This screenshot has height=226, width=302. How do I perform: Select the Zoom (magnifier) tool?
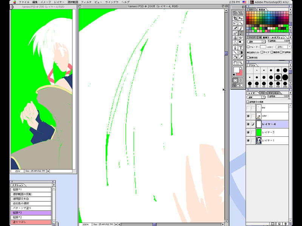241,63
